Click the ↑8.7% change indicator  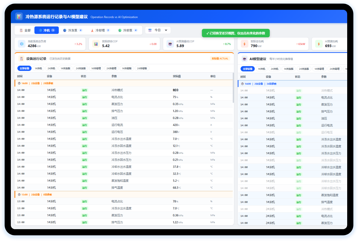click(x=227, y=44)
